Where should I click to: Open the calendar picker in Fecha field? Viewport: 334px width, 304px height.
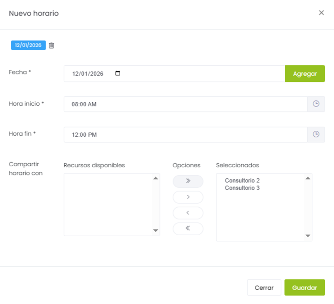(118, 73)
